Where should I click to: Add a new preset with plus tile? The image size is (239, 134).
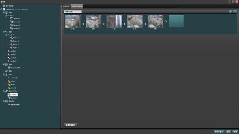tap(176, 21)
